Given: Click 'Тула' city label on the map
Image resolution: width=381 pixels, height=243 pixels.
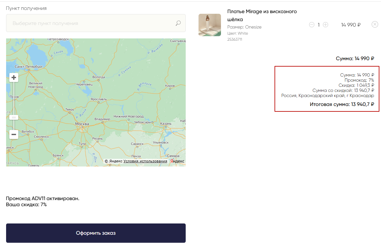Looking at the screenshot, I should point(82,143).
